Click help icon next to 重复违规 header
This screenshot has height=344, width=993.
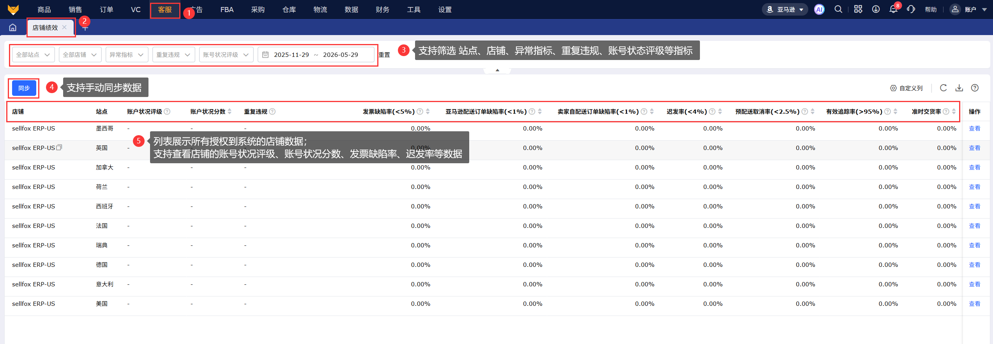[272, 111]
